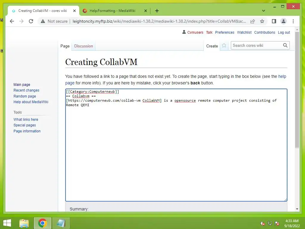Open the Watchlist link
The image size is (305, 229).
click(x=244, y=32)
